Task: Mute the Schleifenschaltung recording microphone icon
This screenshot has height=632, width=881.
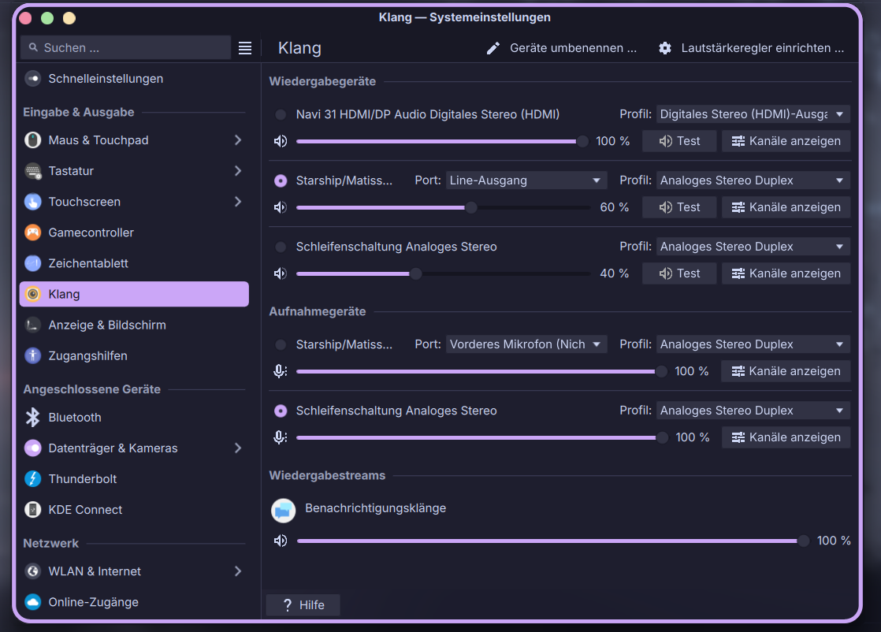Action: (x=281, y=437)
